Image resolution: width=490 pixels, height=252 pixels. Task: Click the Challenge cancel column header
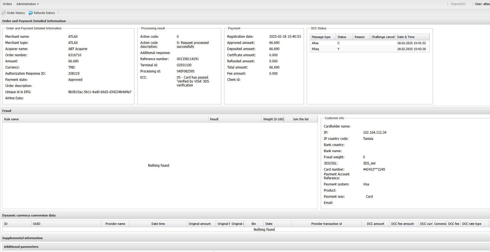383,37
